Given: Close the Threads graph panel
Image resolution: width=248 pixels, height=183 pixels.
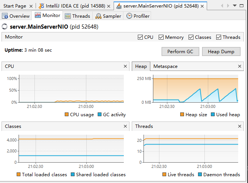Looking at the screenshot, I should [240, 126].
